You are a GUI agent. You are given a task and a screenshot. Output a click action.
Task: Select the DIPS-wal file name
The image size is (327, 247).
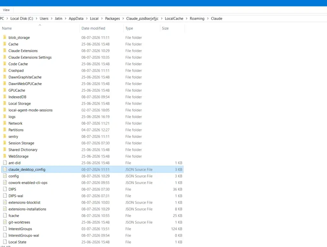tap(16, 196)
